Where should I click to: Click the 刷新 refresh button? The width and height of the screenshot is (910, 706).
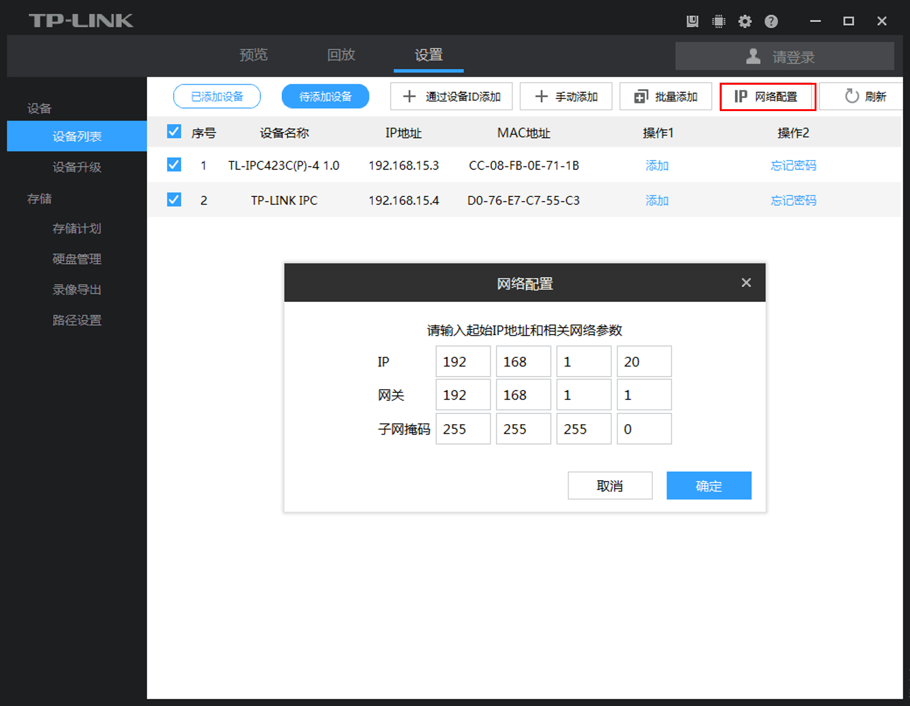point(864,97)
